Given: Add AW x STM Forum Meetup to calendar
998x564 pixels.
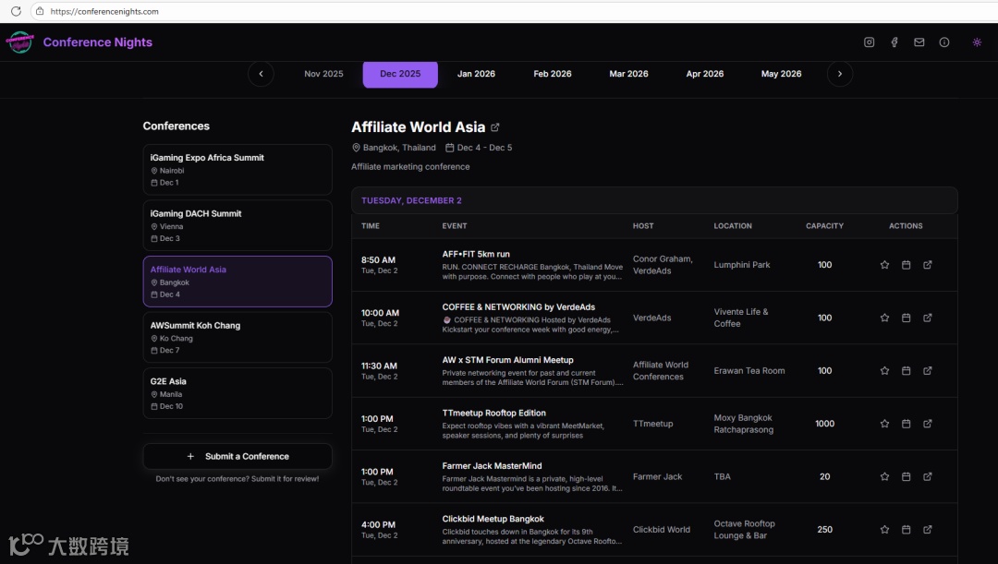Looking at the screenshot, I should 906,371.
